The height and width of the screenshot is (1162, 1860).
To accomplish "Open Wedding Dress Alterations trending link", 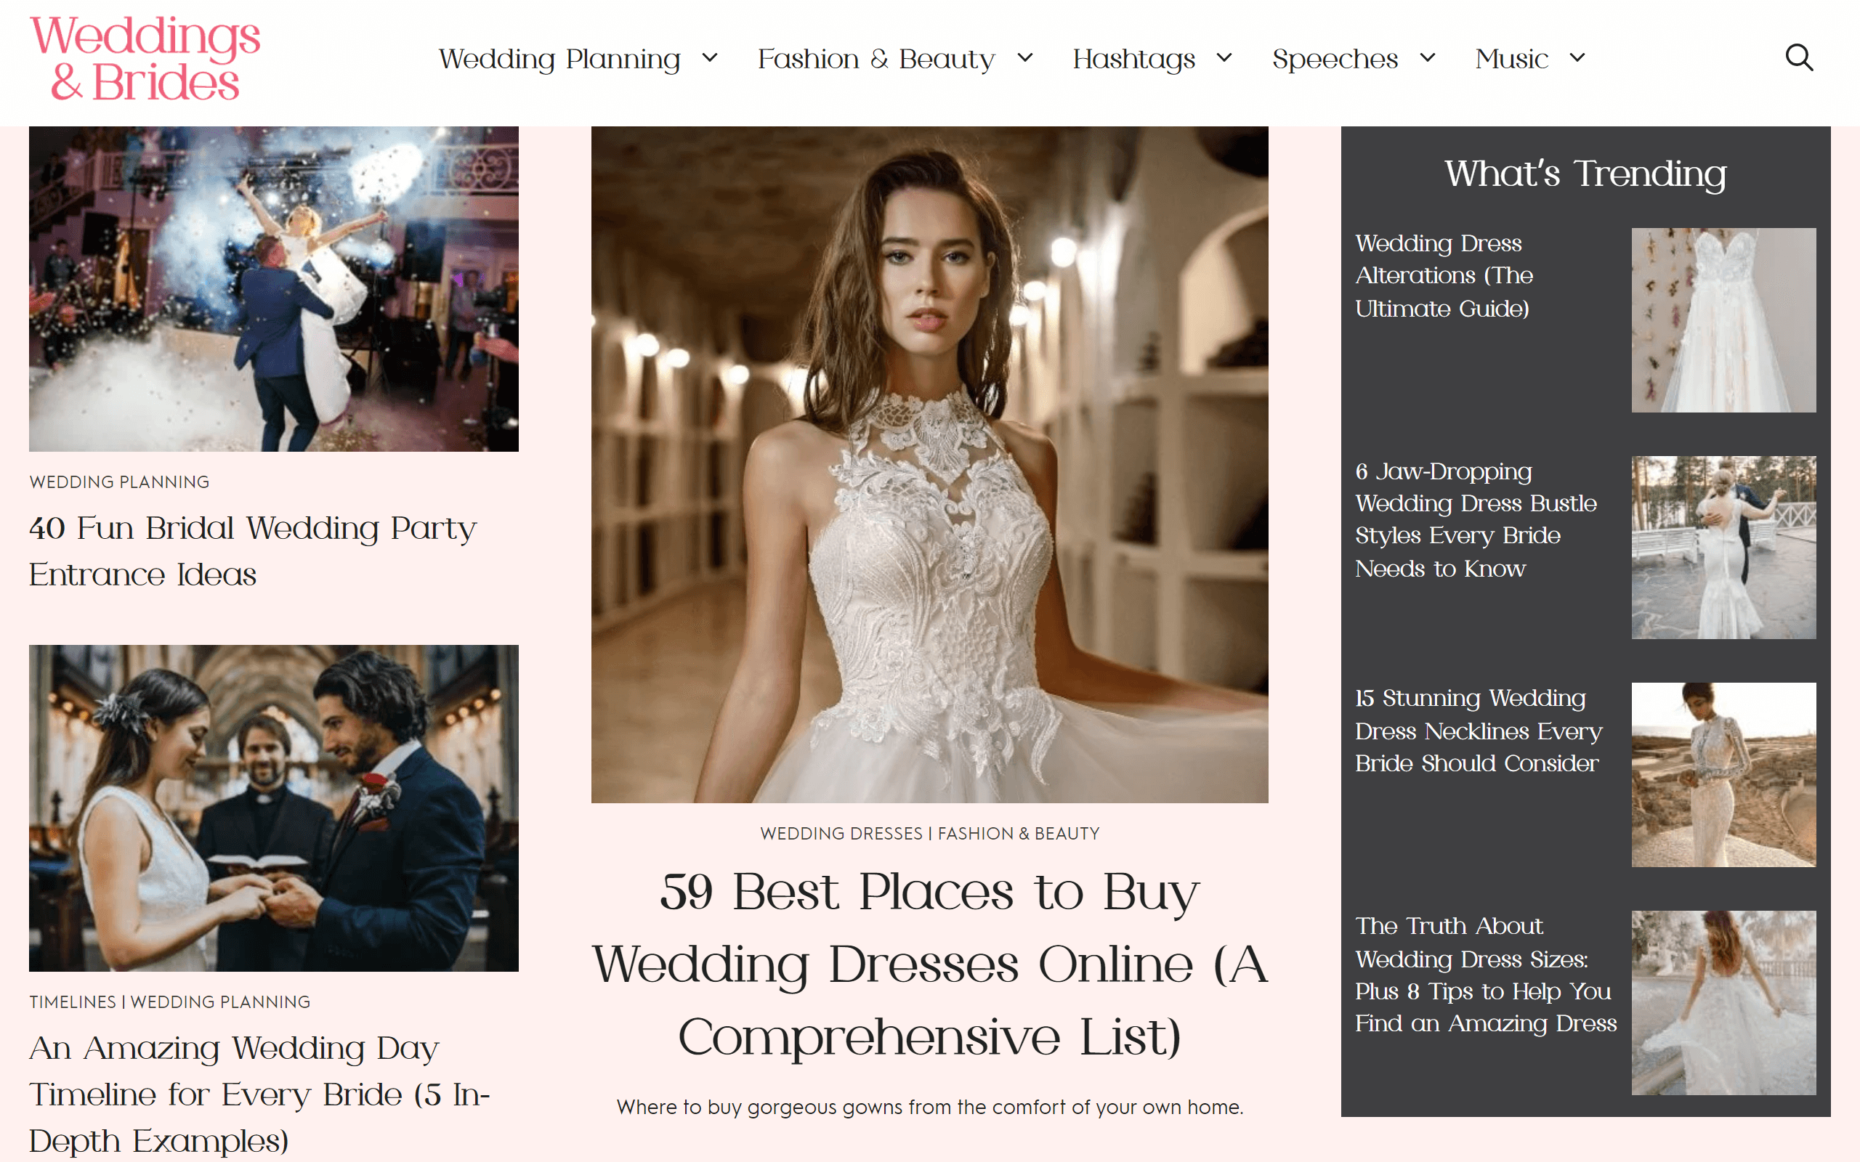I will [x=1444, y=276].
